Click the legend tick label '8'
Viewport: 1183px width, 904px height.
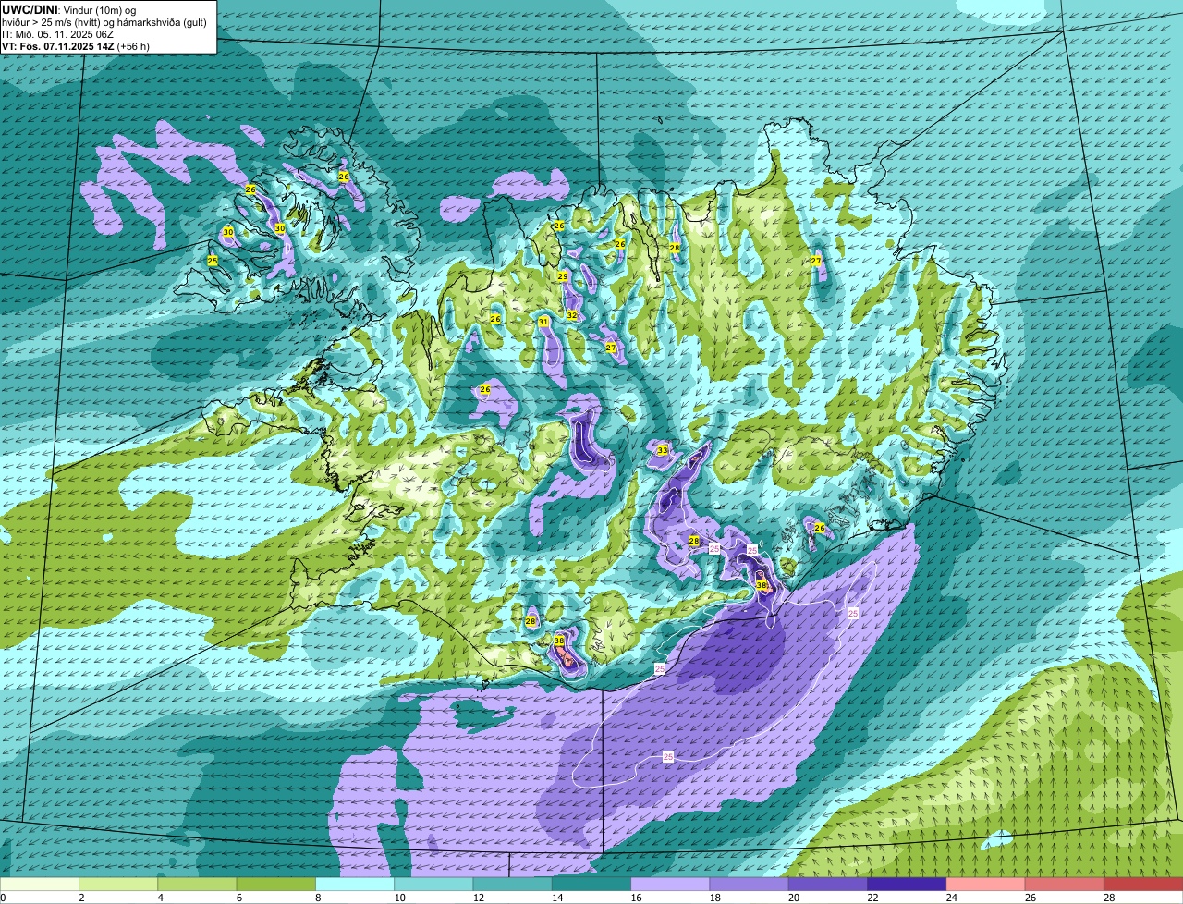coord(318,898)
